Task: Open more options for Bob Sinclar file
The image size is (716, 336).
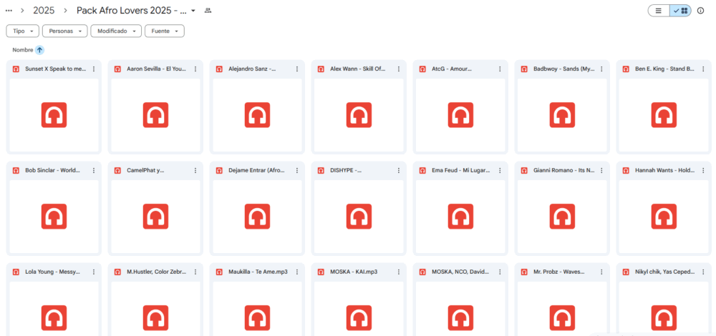Action: (x=94, y=171)
